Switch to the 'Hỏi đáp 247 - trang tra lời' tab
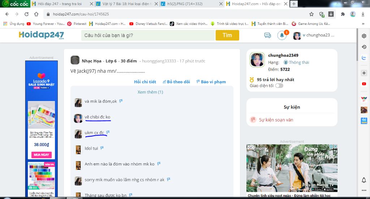 (60, 4)
